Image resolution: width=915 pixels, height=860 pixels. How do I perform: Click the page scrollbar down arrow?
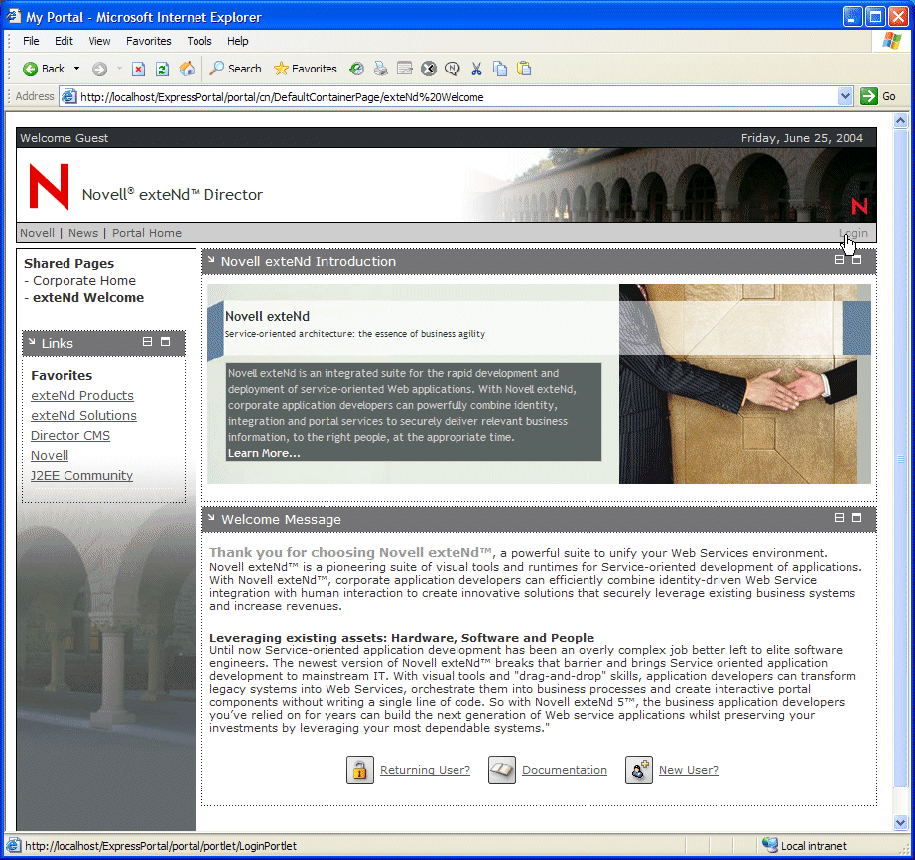point(900,823)
